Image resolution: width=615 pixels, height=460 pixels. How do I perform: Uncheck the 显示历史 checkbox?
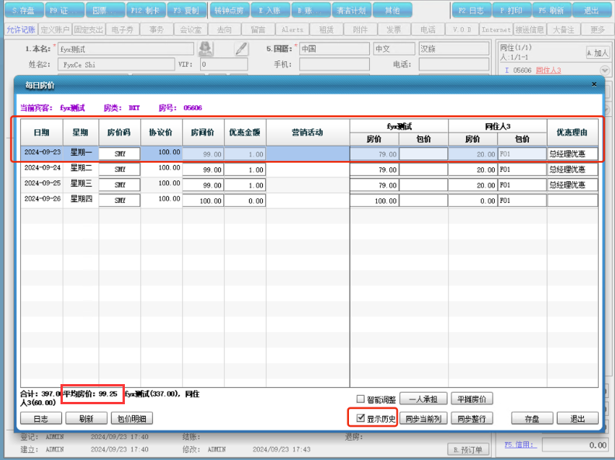tap(361, 418)
